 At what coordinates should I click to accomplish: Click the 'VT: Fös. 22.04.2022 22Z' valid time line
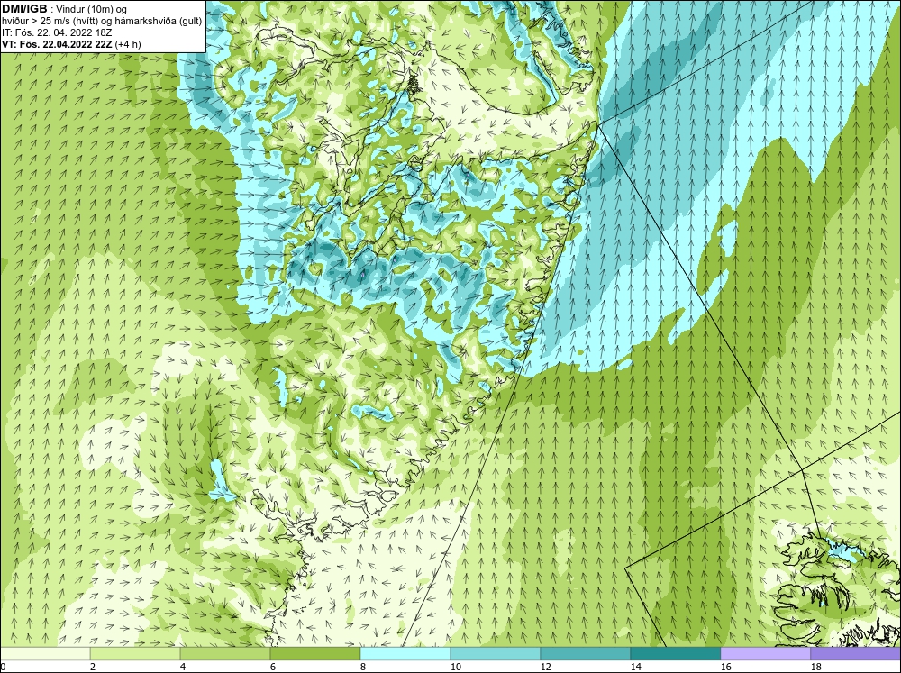tap(58, 44)
